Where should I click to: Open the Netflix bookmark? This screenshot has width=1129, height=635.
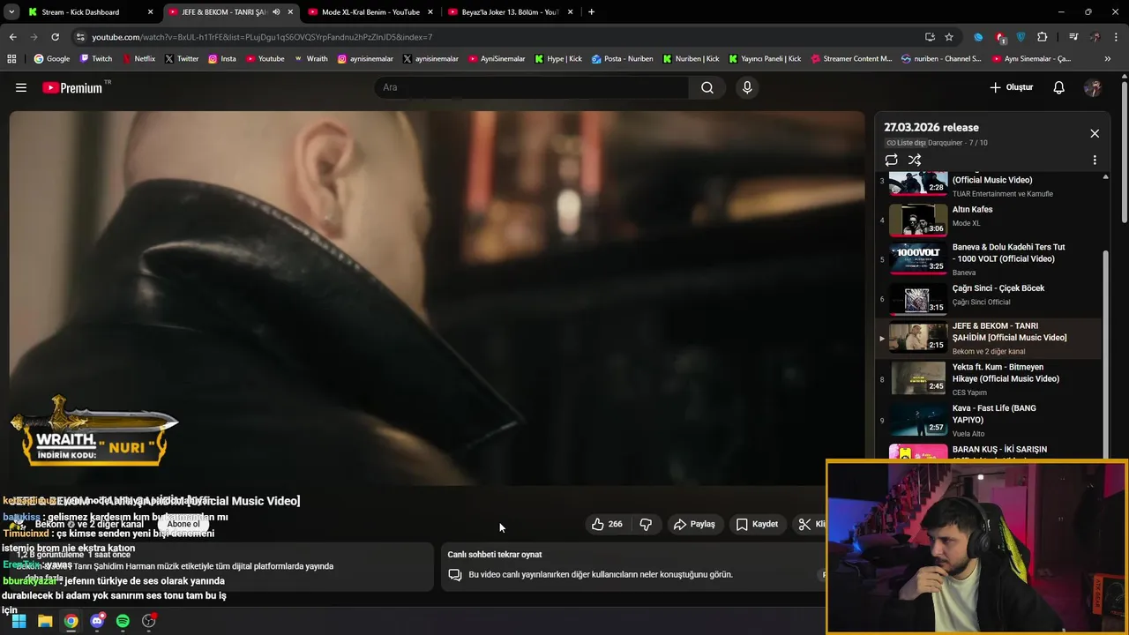point(138,59)
